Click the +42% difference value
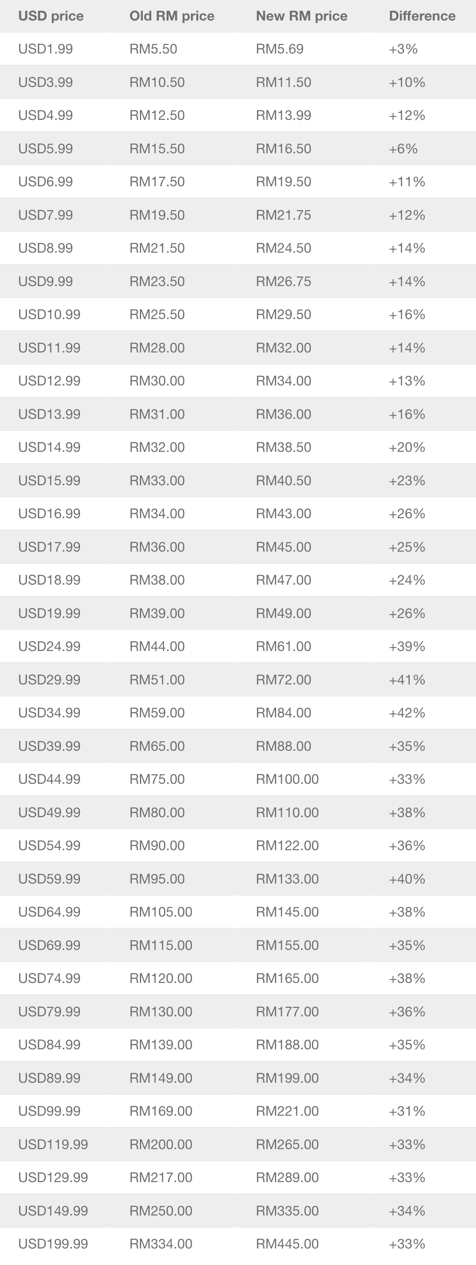This screenshot has height=1265, width=476. [407, 713]
